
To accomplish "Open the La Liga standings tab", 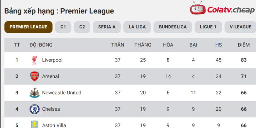I will point(137,27).
